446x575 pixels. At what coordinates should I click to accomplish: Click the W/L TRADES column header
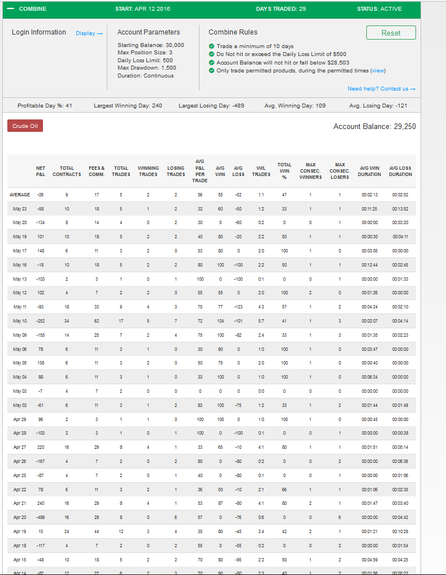click(261, 171)
